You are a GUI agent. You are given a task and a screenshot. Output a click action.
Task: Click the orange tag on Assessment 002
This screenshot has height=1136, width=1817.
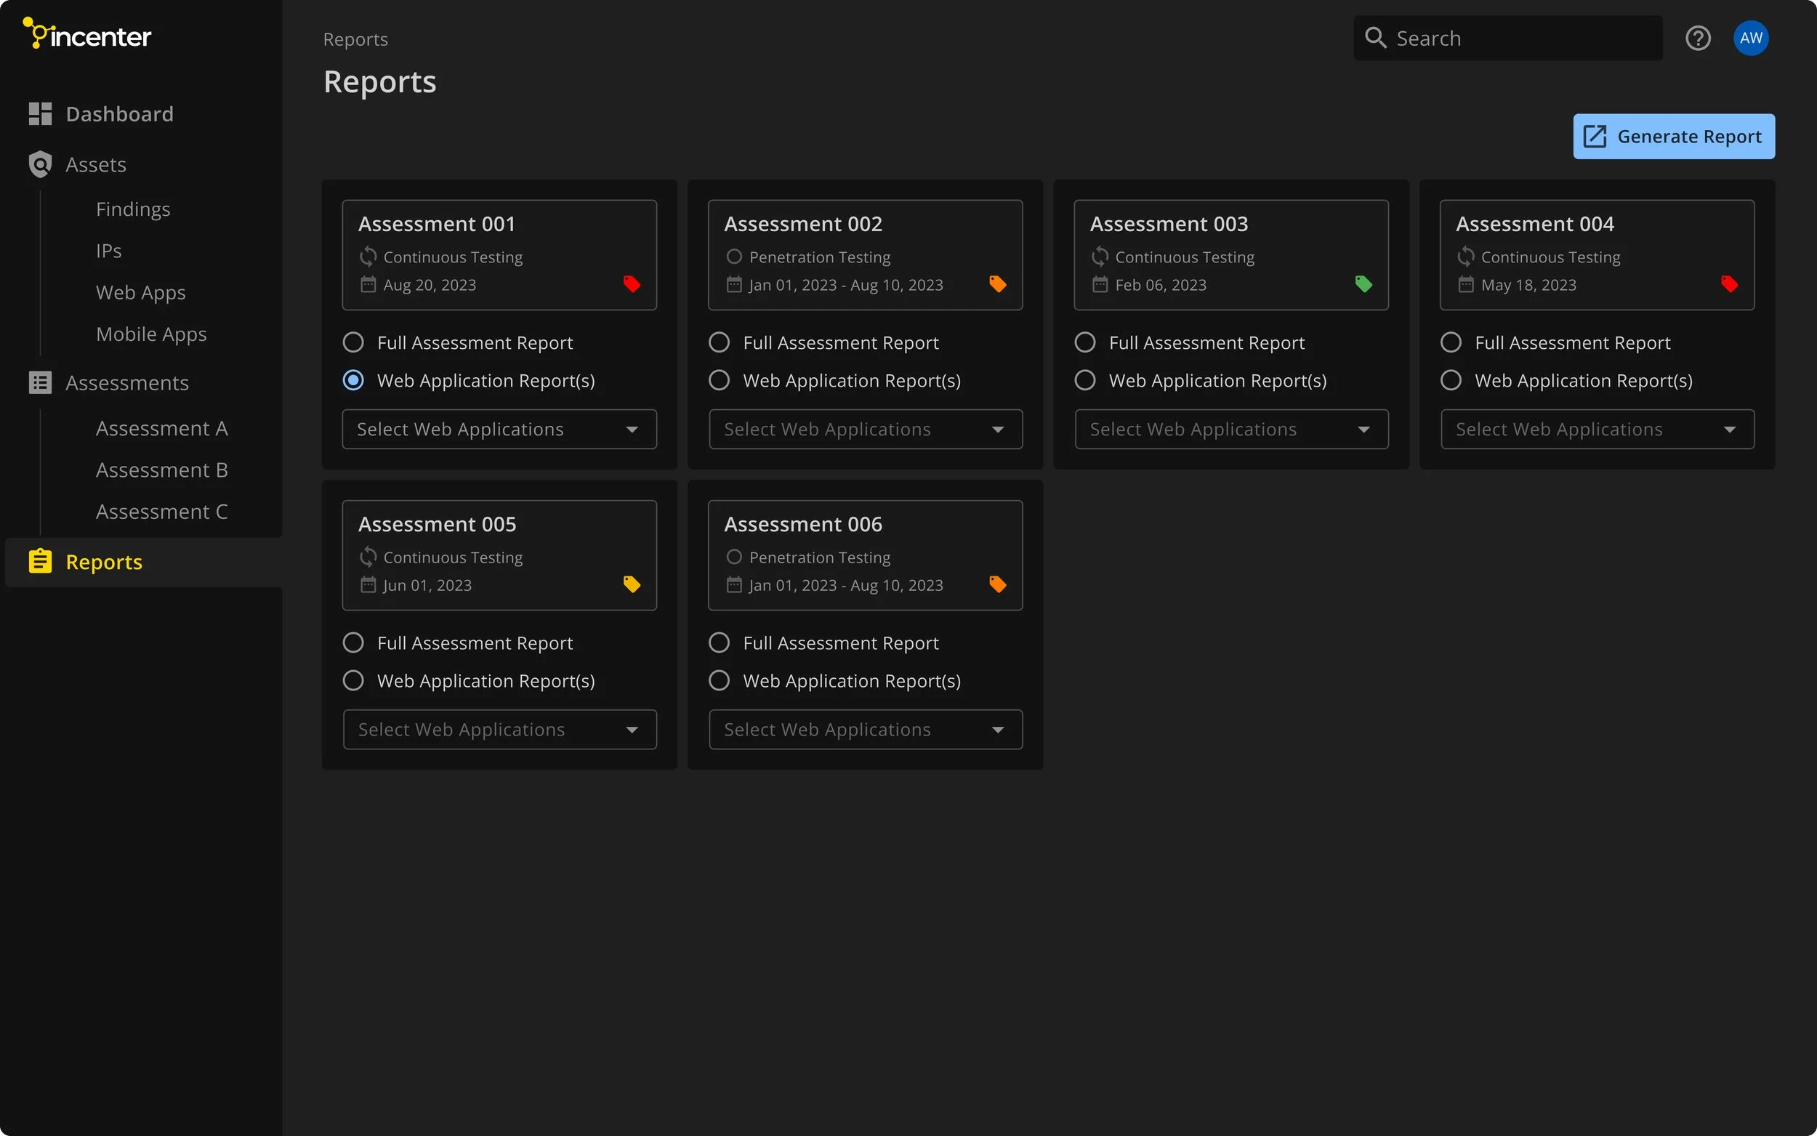pos(997,284)
